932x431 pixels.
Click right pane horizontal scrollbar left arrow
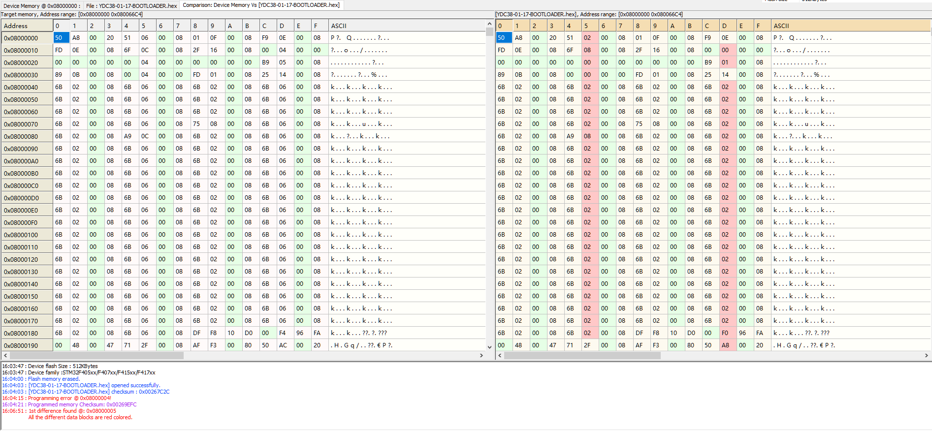tap(499, 355)
